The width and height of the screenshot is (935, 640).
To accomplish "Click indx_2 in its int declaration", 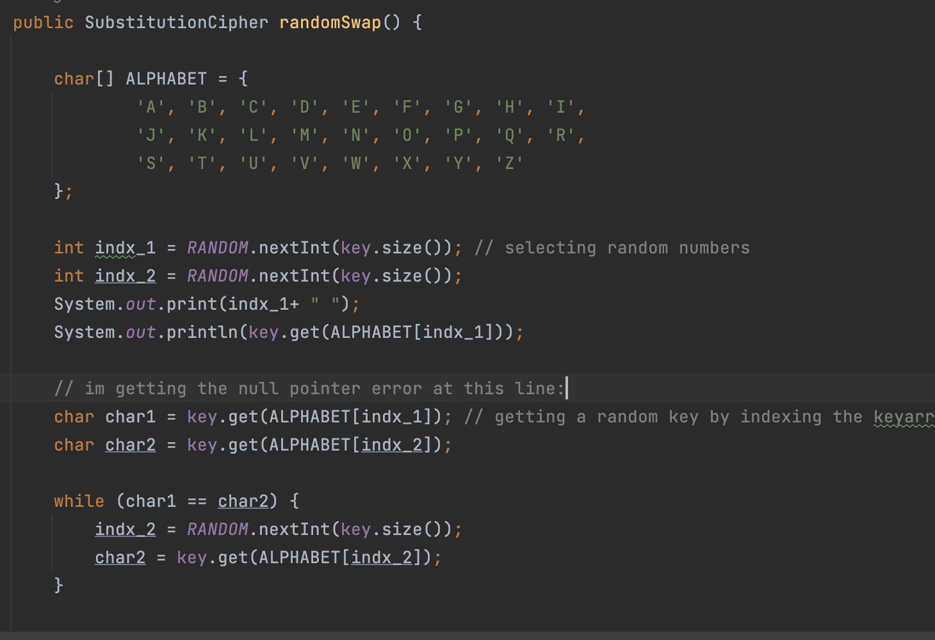I will (x=125, y=276).
